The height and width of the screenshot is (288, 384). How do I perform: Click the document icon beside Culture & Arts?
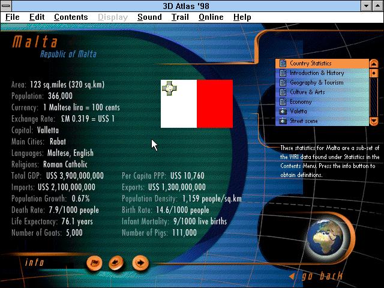coord(283,92)
